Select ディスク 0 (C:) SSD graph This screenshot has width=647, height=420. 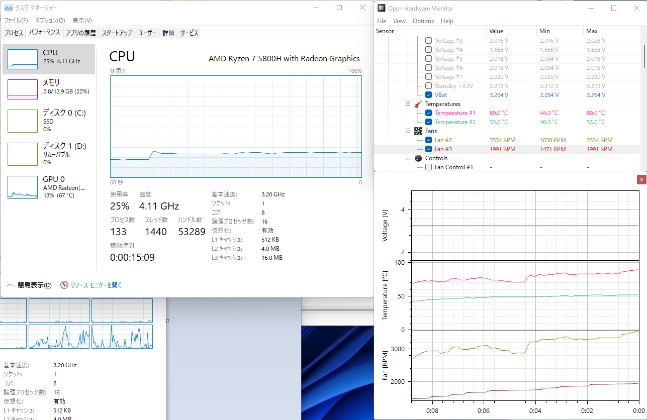point(23,121)
